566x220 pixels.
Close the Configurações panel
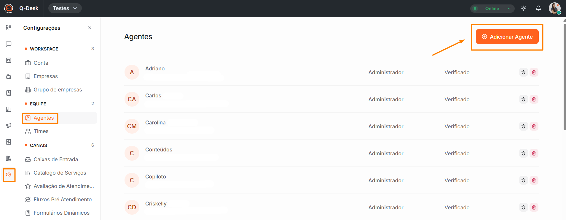[x=90, y=28]
